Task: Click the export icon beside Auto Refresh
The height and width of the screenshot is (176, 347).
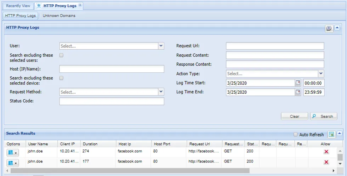Action: click(331, 134)
